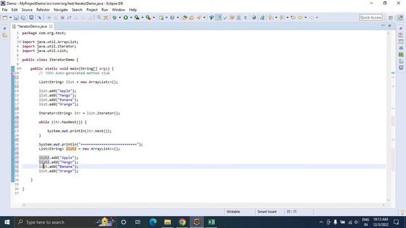
Task: Click the Next Annotation icon
Action: click(270, 18)
